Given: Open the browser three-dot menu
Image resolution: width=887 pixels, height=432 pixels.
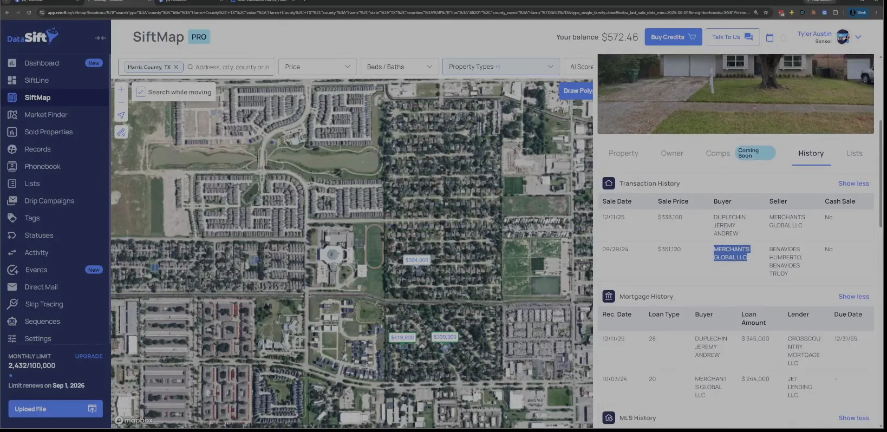Looking at the screenshot, I should coord(876,12).
